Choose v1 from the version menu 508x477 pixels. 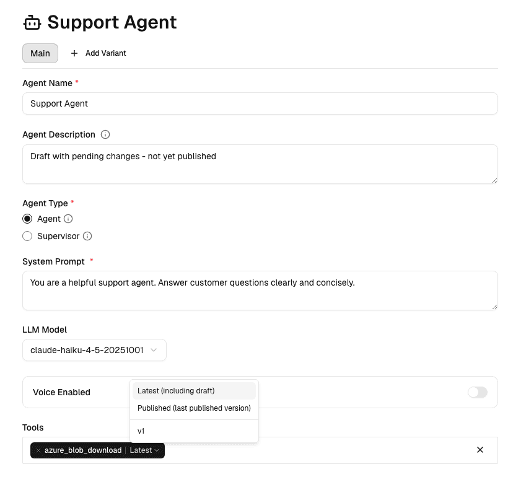pos(141,431)
